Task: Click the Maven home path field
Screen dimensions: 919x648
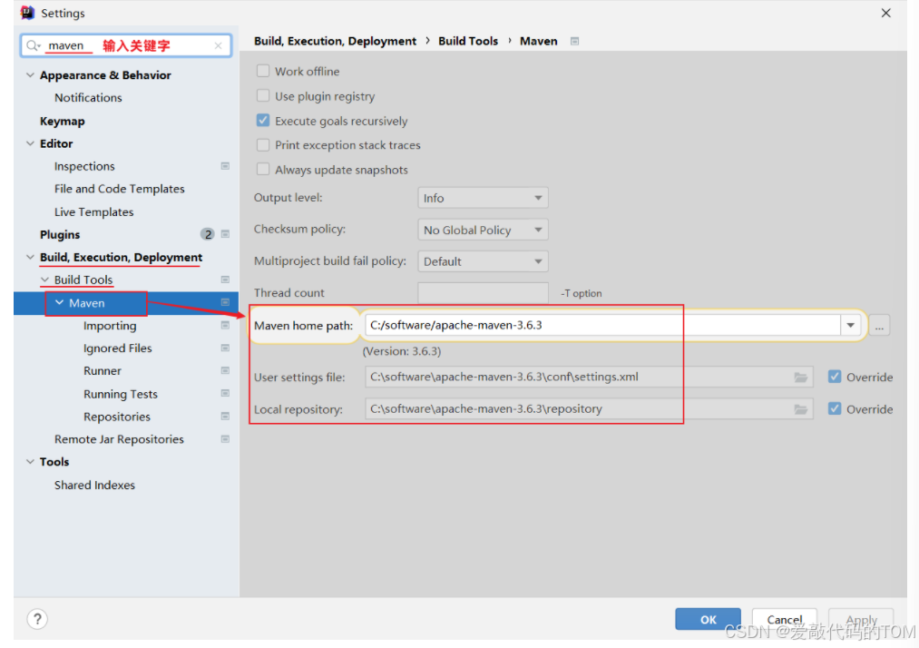Action: [602, 326]
